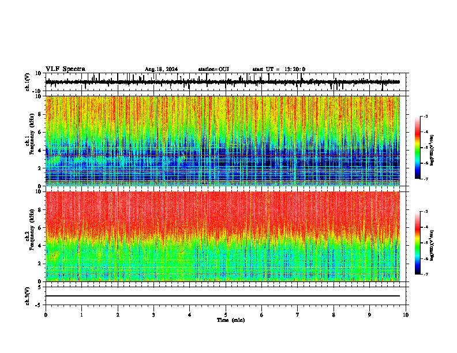Click the "-3" label on ch.1 color bar

coord(426,116)
